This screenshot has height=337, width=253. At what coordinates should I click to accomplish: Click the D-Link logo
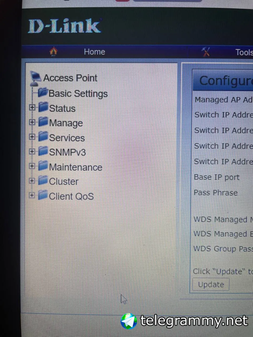pyautogui.click(x=64, y=26)
